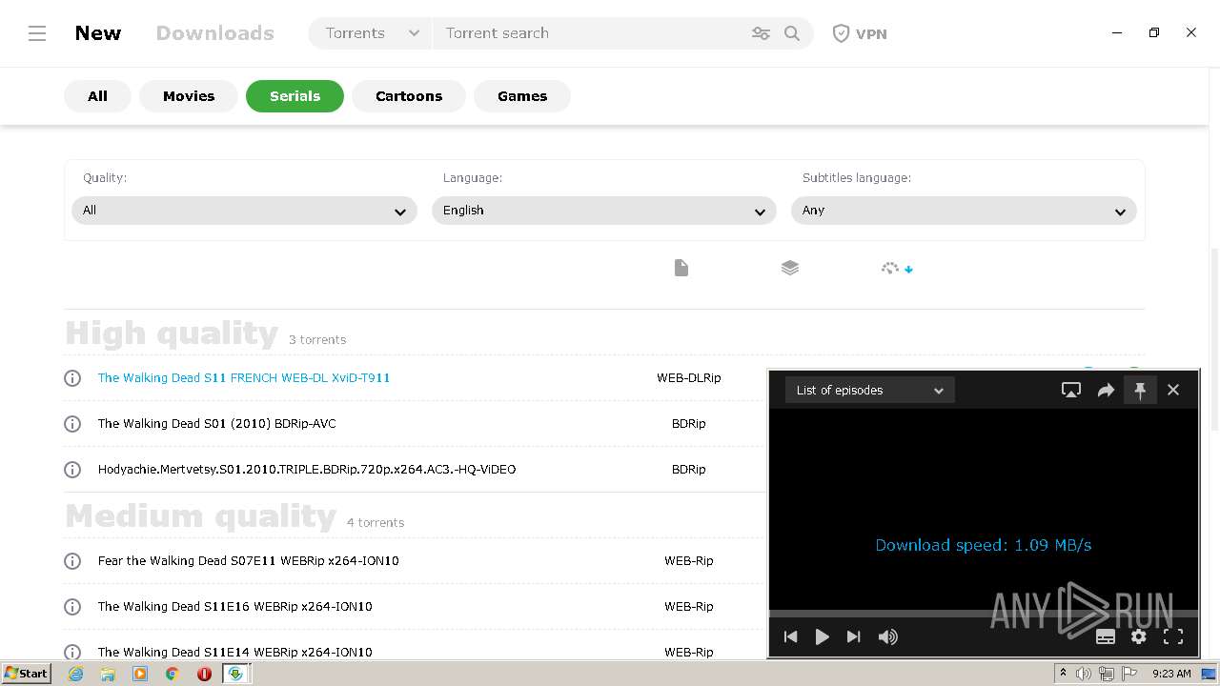Toggle subtitles in the player

click(1106, 637)
